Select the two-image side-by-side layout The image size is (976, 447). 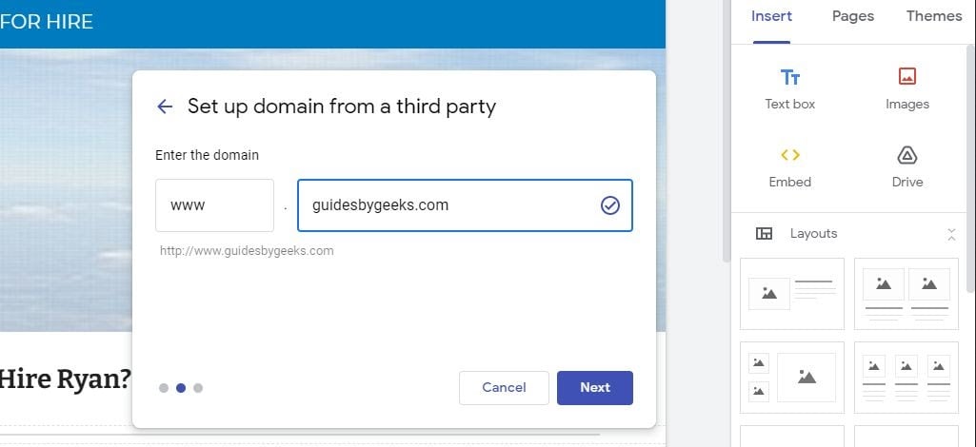coord(906,294)
